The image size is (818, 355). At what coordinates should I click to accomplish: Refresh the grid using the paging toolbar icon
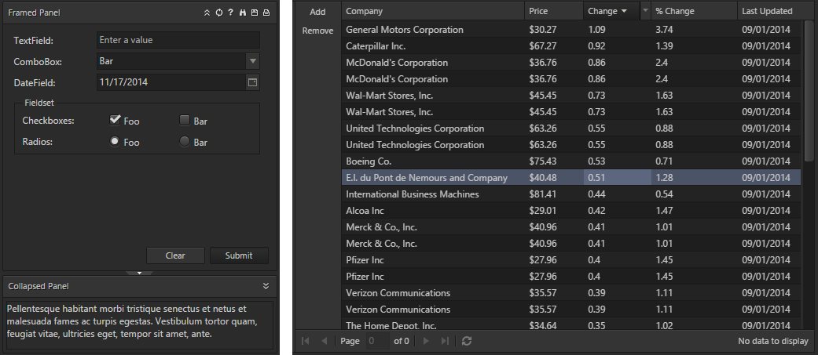coord(467,341)
